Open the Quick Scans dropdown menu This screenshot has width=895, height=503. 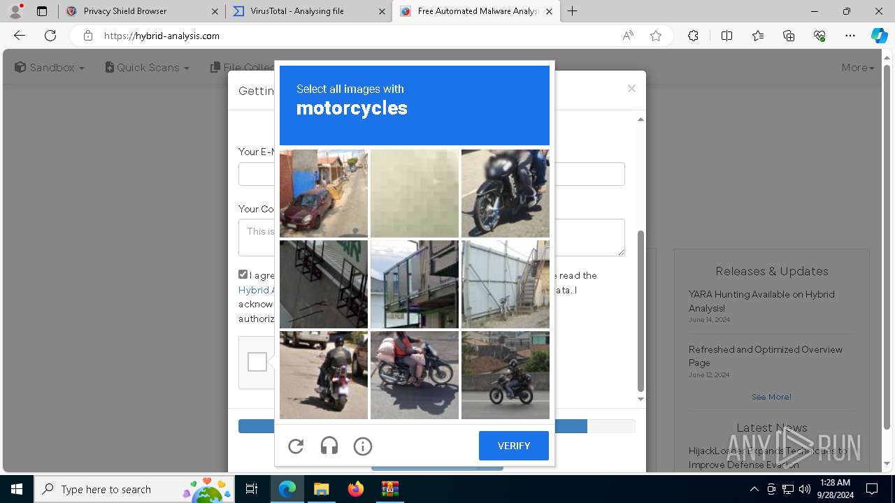pyautogui.click(x=148, y=68)
